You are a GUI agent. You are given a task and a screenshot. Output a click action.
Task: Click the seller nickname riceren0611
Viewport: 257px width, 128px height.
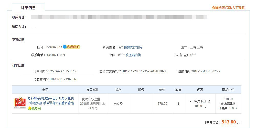pos(54,47)
